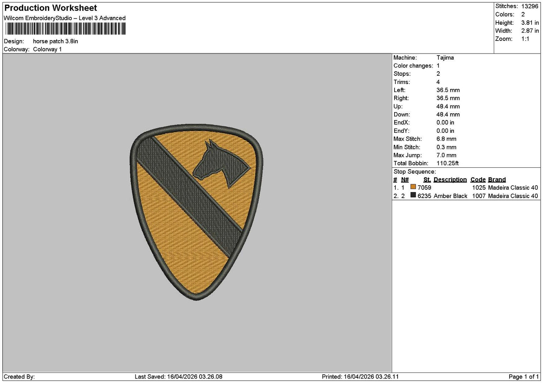The image size is (543, 383).
Task: Click the orange 7059 thread color swatch
Action: tap(413, 187)
